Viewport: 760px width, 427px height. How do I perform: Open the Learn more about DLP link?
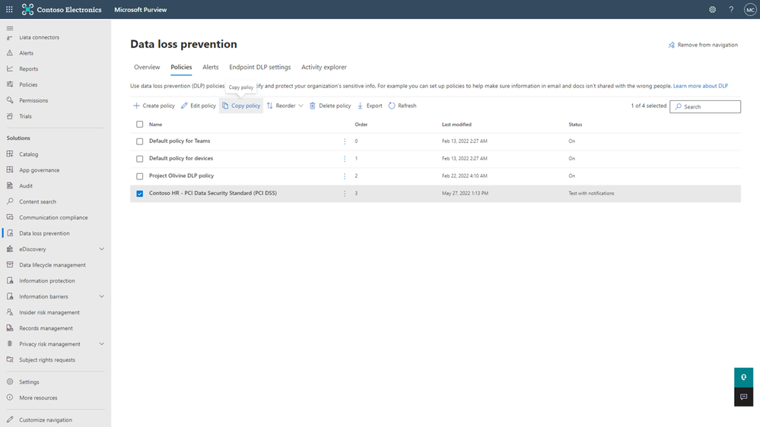[701, 86]
